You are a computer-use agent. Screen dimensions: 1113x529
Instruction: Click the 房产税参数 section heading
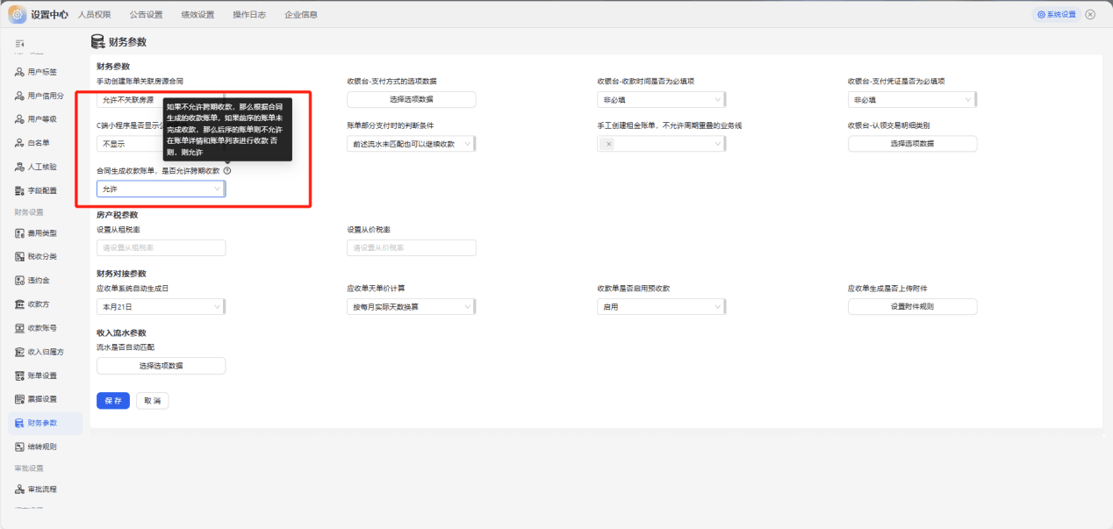117,215
